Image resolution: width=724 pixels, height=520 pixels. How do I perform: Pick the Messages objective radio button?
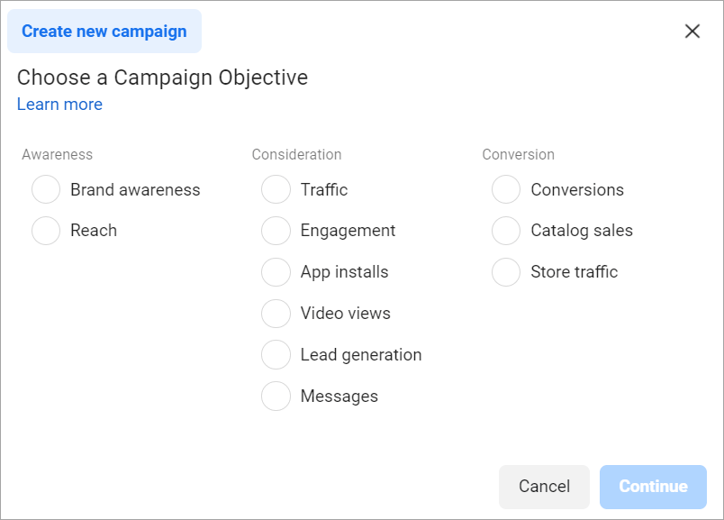pyautogui.click(x=276, y=397)
